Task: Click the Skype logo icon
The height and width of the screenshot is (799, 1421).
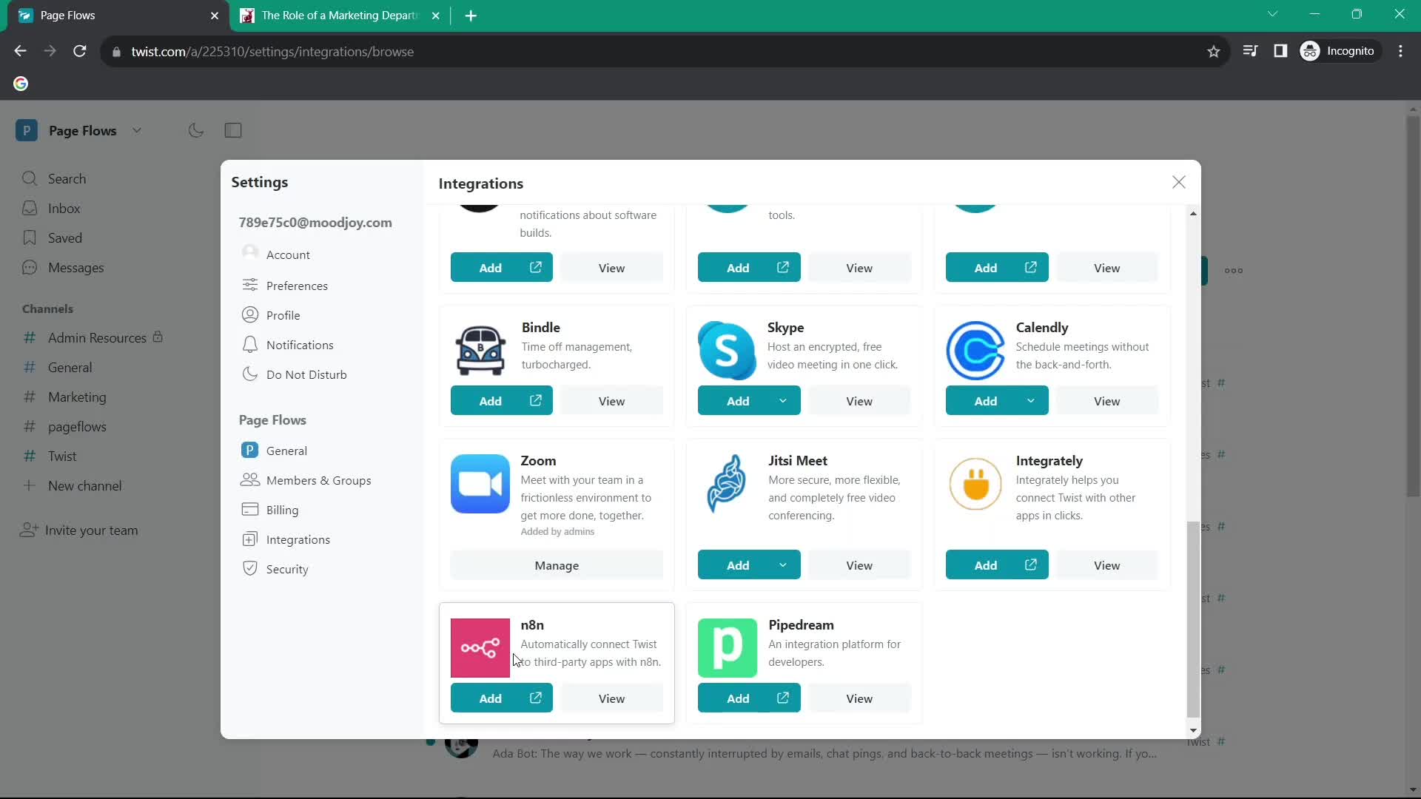Action: (727, 351)
